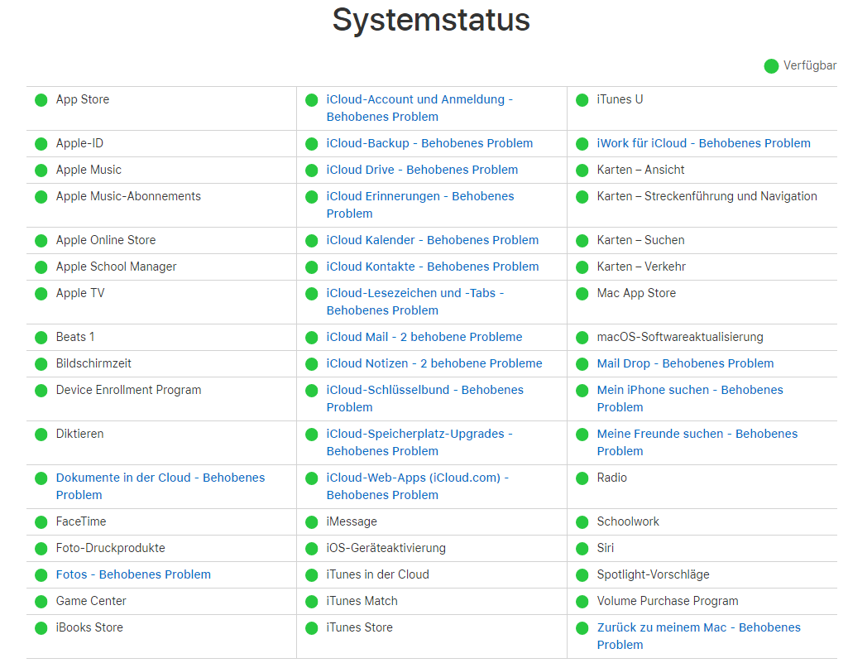Click the green dot next to iOS-Geräteaktivierung
The width and height of the screenshot is (848, 663).
click(x=312, y=549)
